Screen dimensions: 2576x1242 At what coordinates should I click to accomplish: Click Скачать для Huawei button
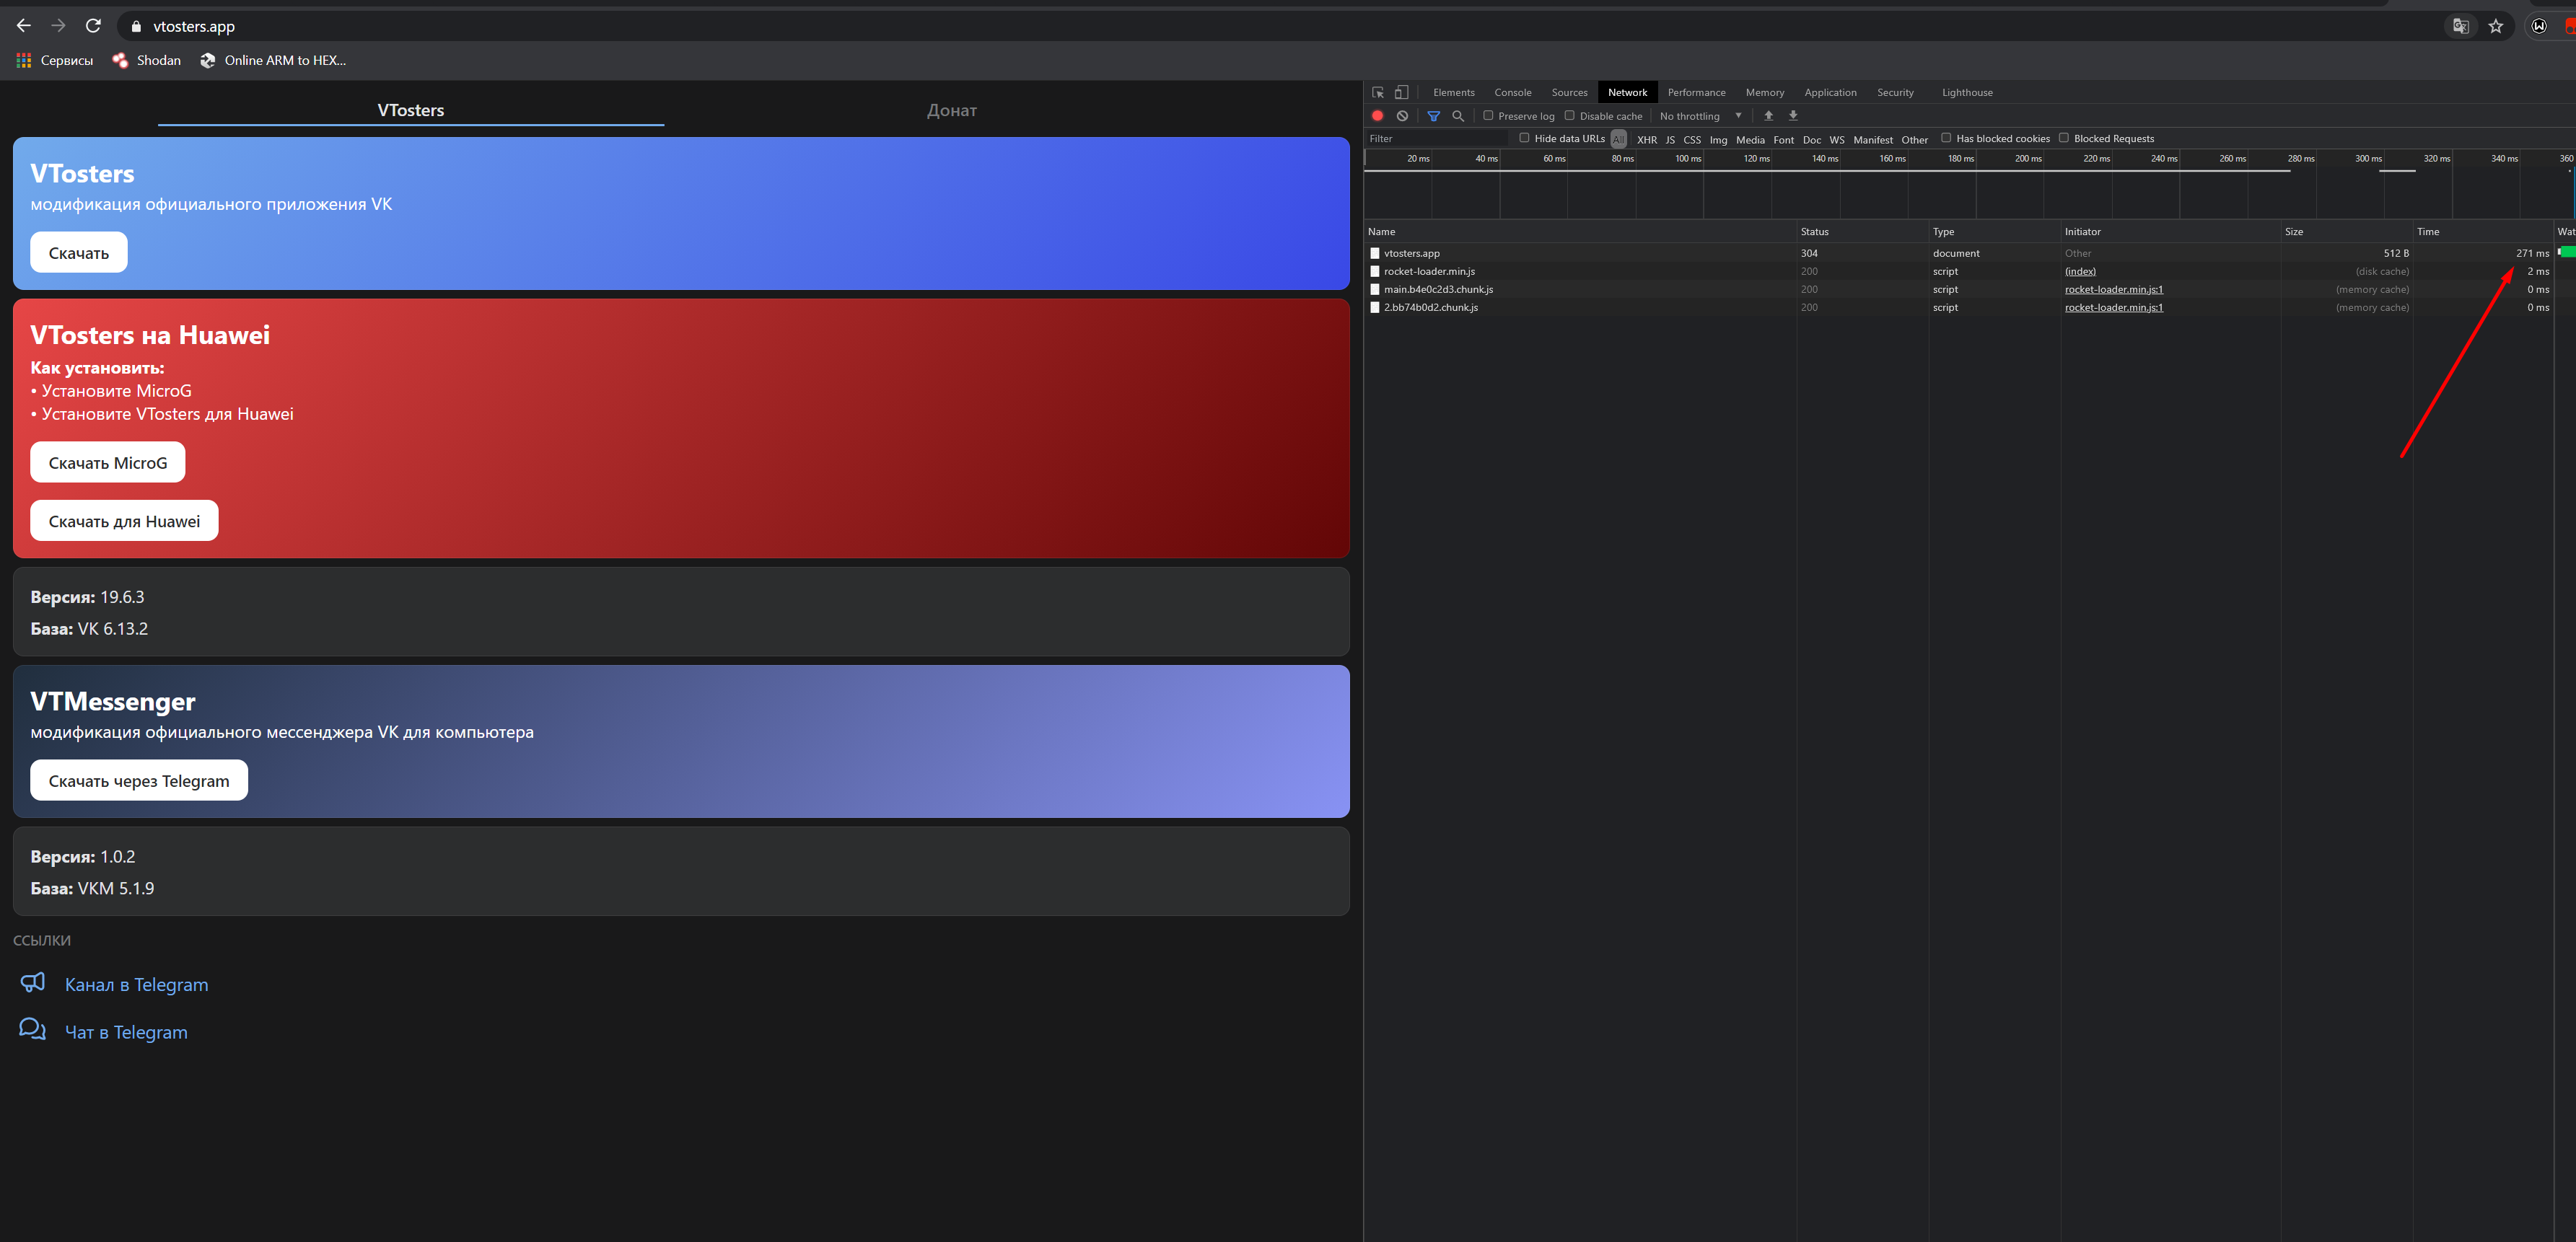tap(124, 521)
